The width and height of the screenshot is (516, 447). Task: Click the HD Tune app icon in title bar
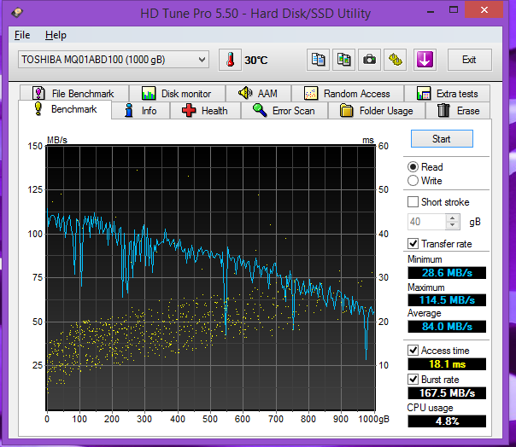pos(17,13)
